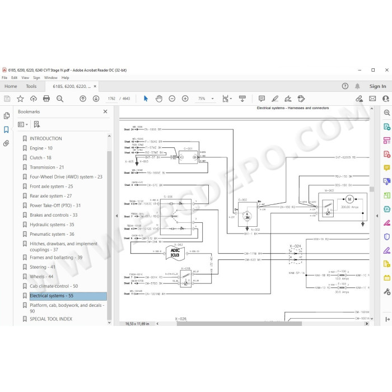Image resolution: width=392 pixels, height=392 pixels.
Task: Open the Protect shield tool
Action: pyautogui.click(x=387, y=237)
